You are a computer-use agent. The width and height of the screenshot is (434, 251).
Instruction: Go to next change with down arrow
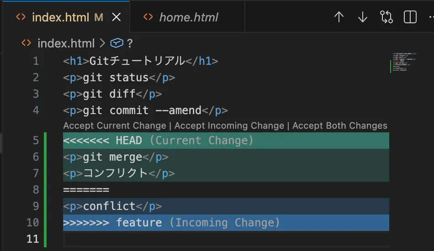pos(363,17)
